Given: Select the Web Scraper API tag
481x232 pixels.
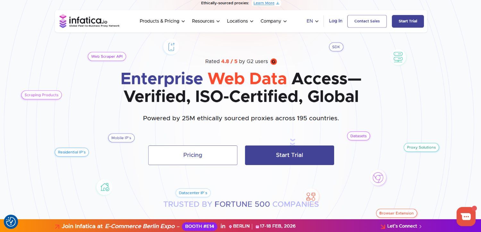Looking at the screenshot, I should point(107,56).
